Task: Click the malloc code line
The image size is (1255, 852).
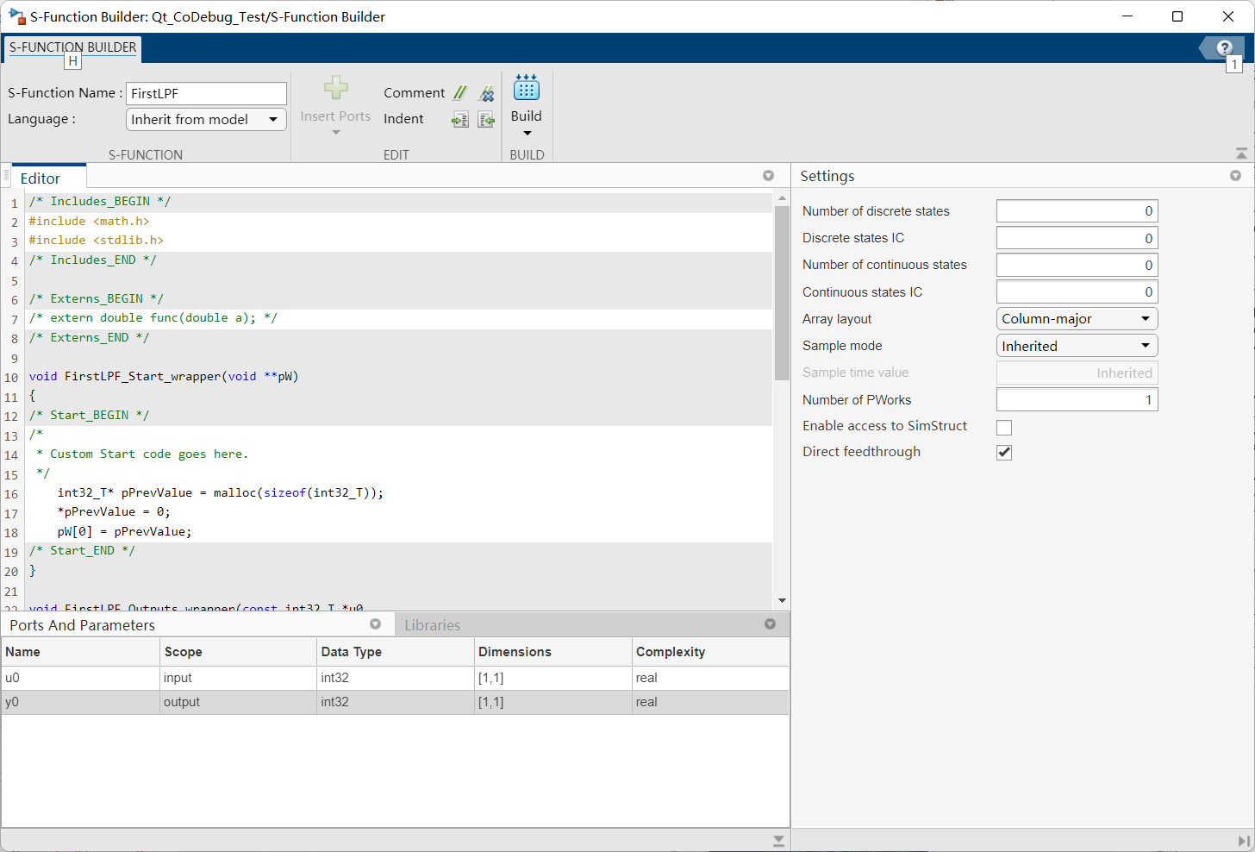Action: (221, 493)
